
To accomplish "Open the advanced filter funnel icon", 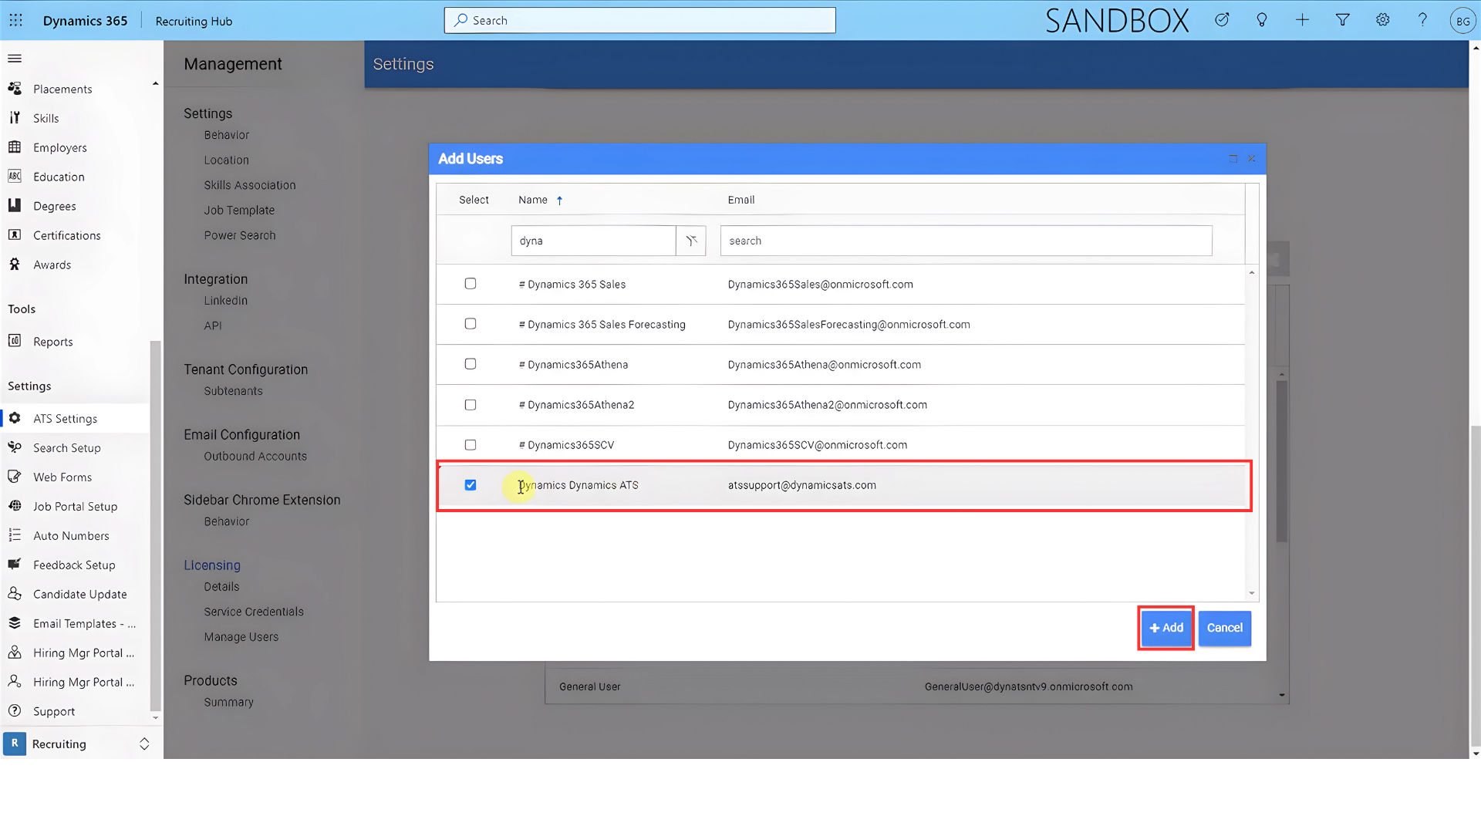I will (1343, 20).
